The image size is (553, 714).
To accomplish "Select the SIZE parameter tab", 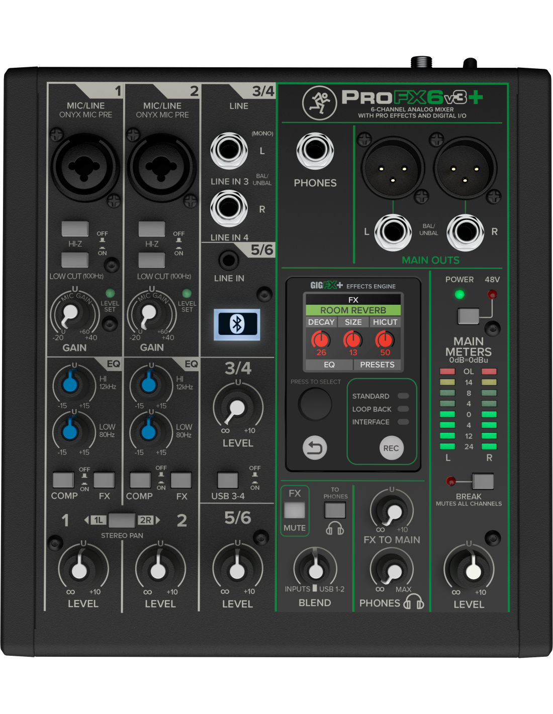I will point(353,322).
